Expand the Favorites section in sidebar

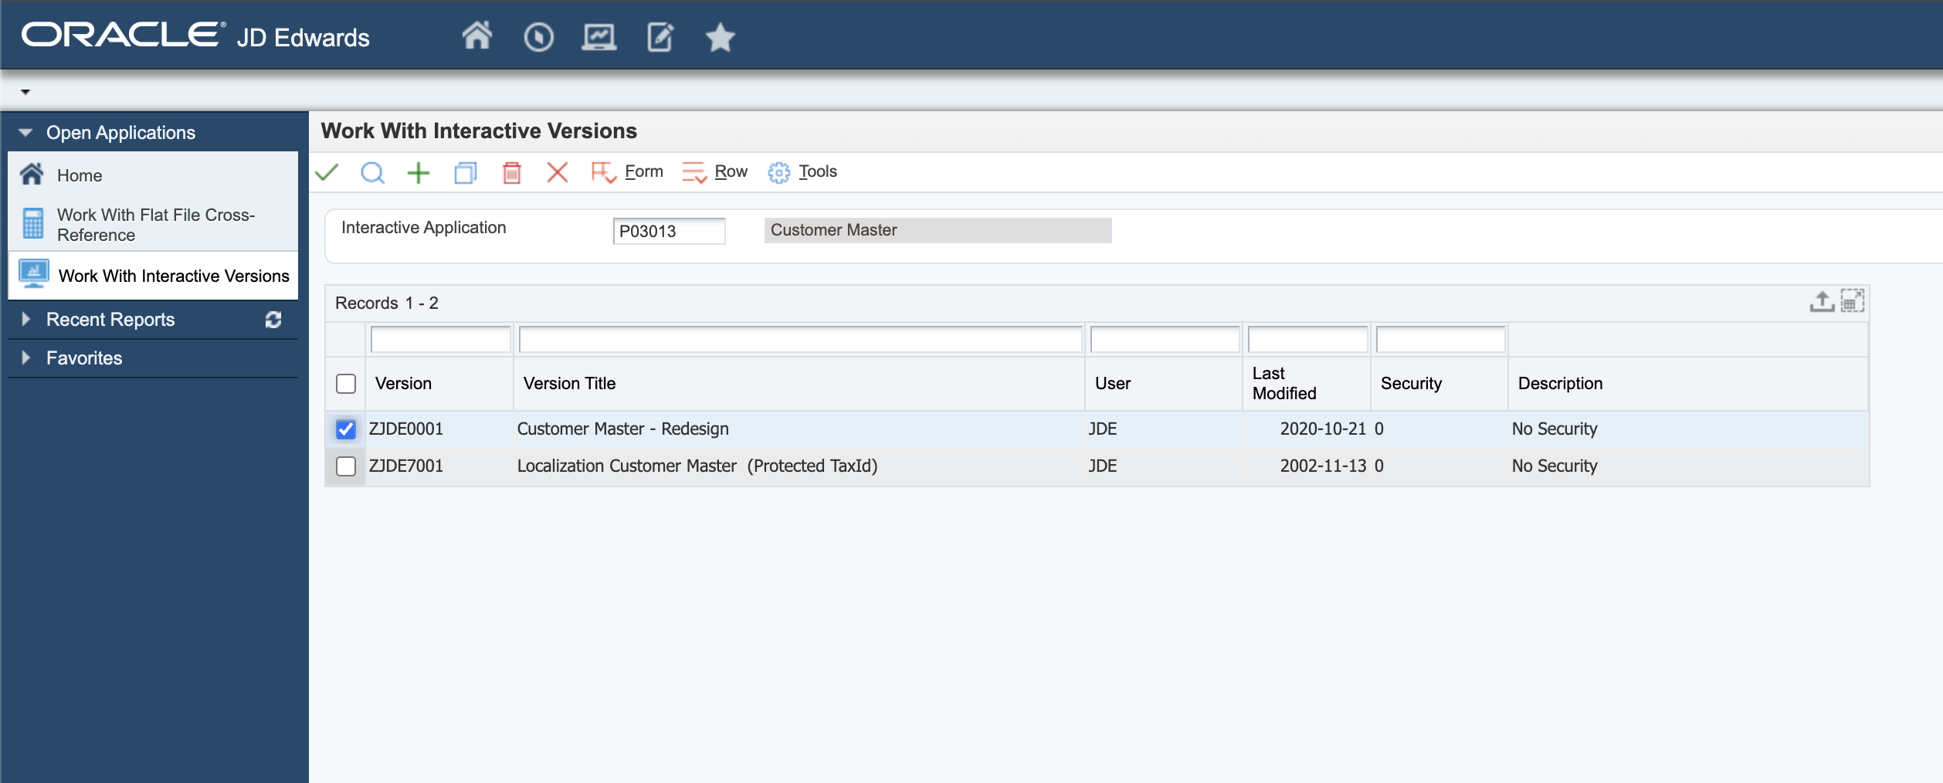point(25,358)
